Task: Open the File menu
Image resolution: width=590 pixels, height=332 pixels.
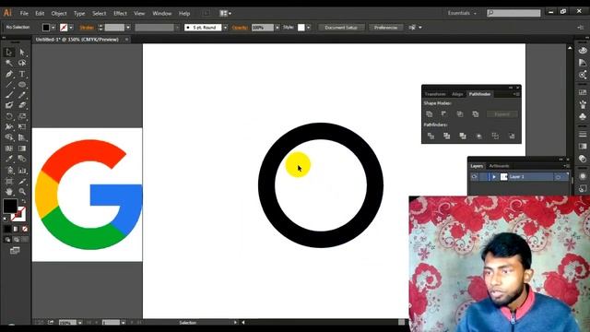Action: click(24, 13)
